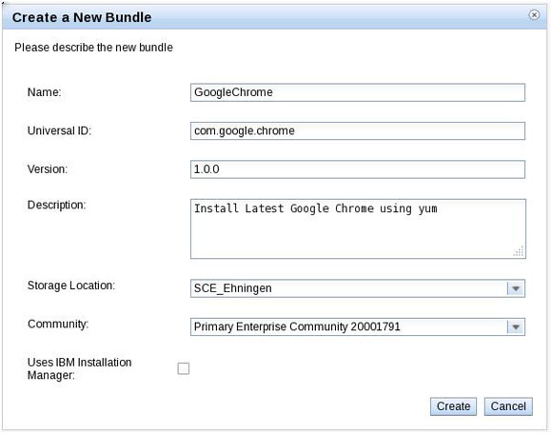The width and height of the screenshot is (552, 434).
Task: Close the Create a New Bundle dialog
Action: tap(534, 15)
